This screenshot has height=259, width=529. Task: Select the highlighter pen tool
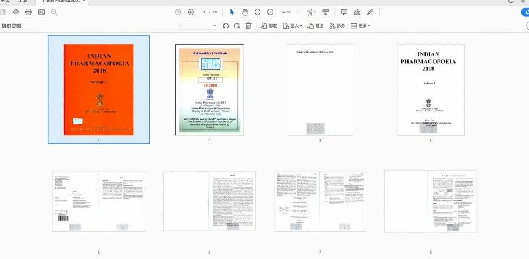(370, 12)
